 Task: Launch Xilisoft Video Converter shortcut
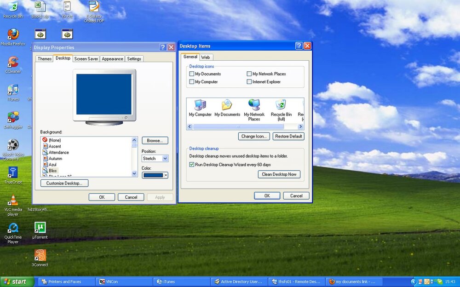click(x=13, y=150)
